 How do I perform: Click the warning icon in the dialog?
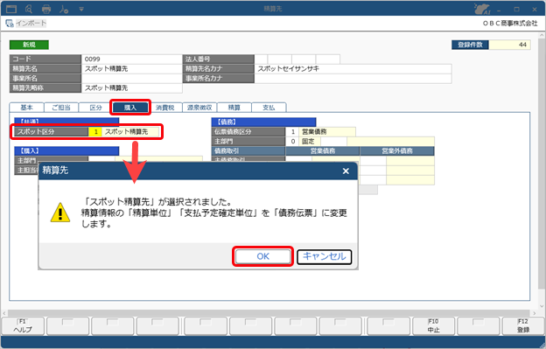[60, 213]
